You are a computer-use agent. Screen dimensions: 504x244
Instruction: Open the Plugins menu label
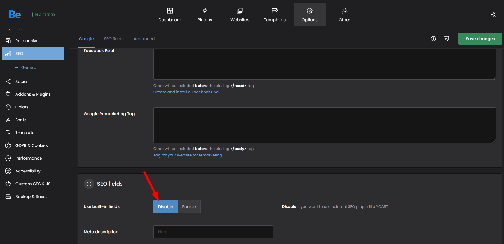point(205,20)
